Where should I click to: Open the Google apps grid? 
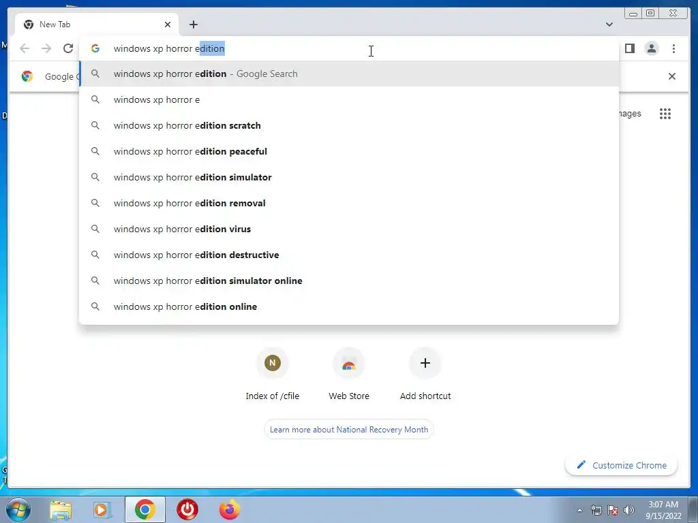665,114
